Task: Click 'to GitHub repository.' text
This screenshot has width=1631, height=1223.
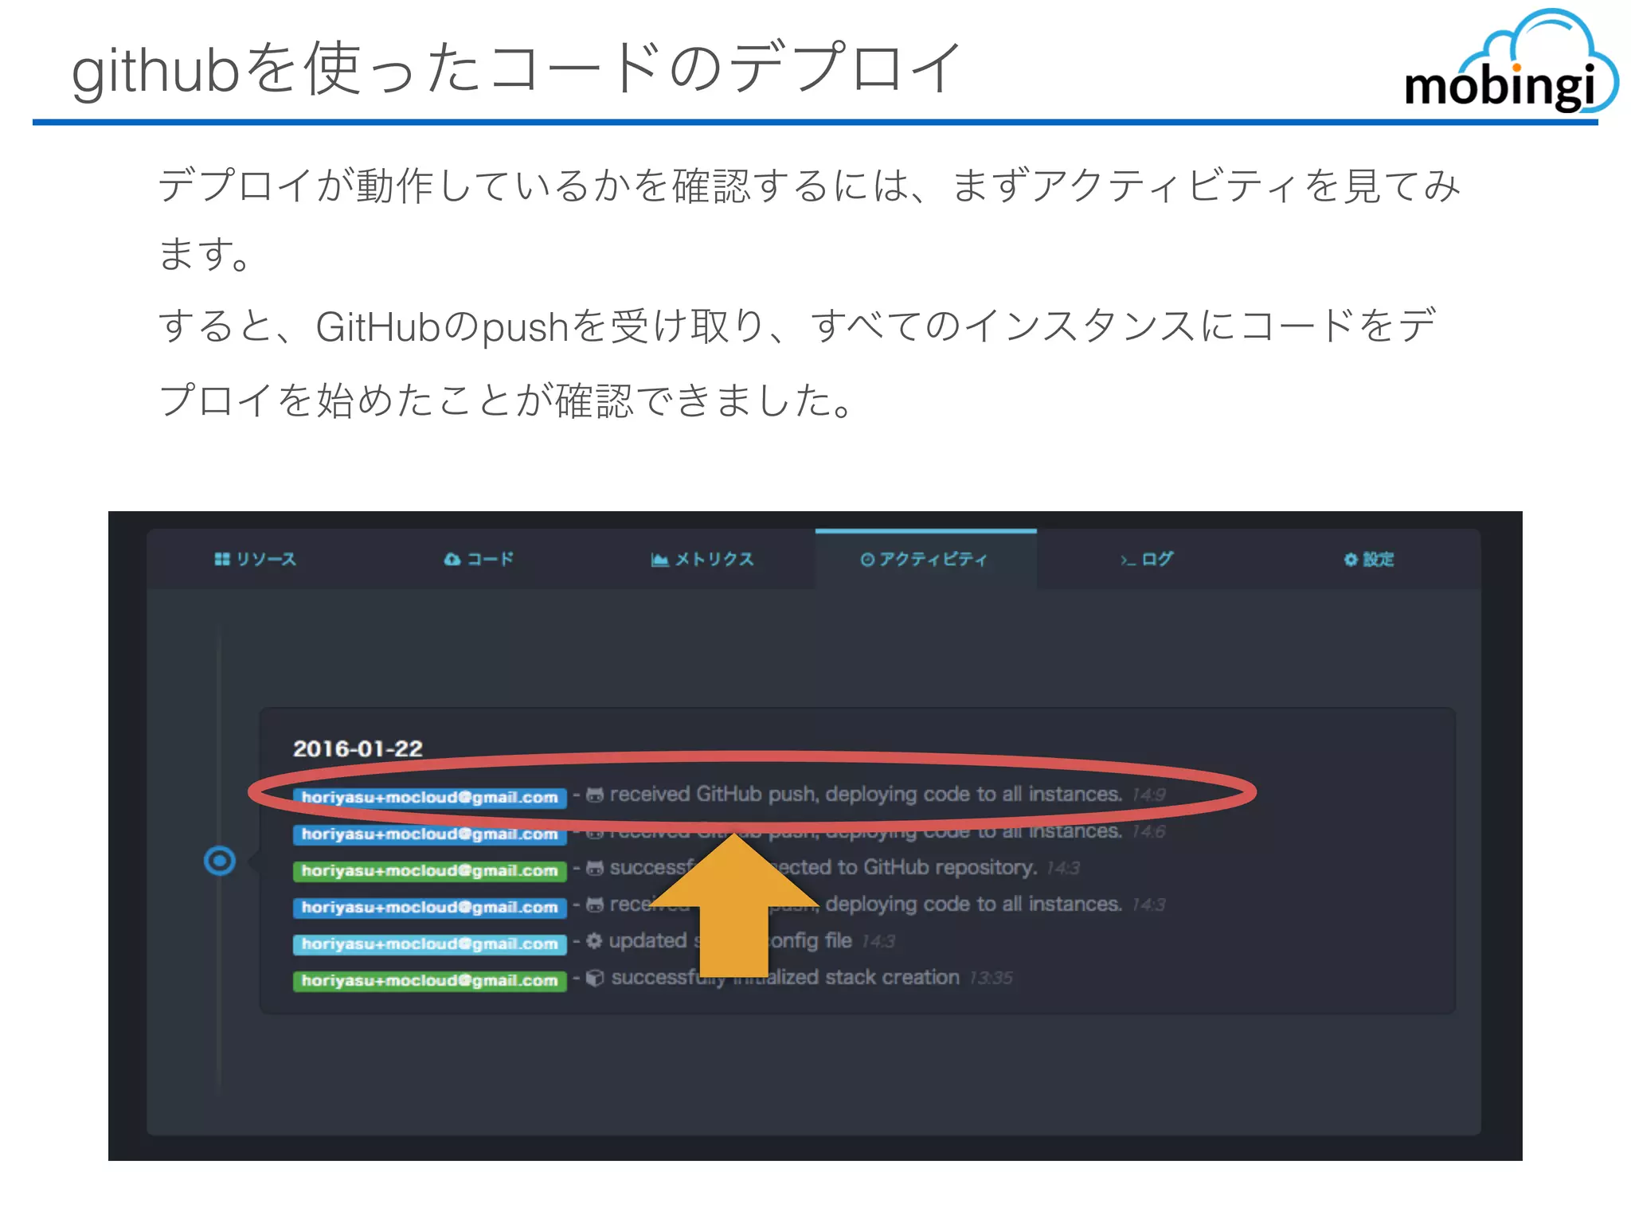Action: pyautogui.click(x=938, y=867)
